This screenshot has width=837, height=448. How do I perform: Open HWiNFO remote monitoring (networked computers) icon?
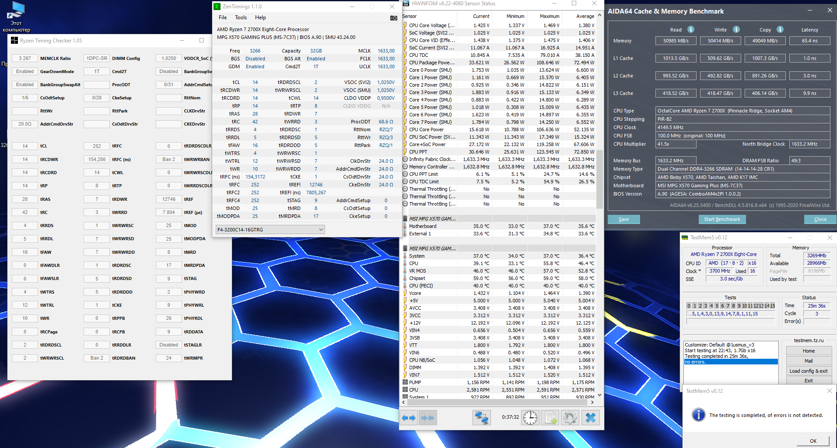click(x=482, y=418)
